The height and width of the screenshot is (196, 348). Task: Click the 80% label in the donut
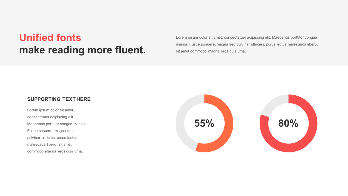[x=288, y=123]
